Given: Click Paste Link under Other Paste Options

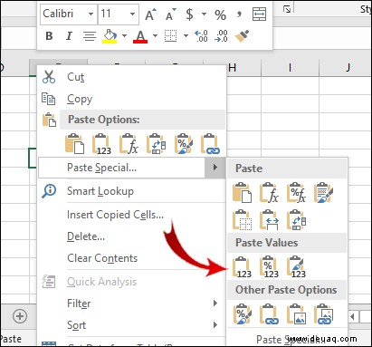Looking at the screenshot, I should tap(269, 314).
